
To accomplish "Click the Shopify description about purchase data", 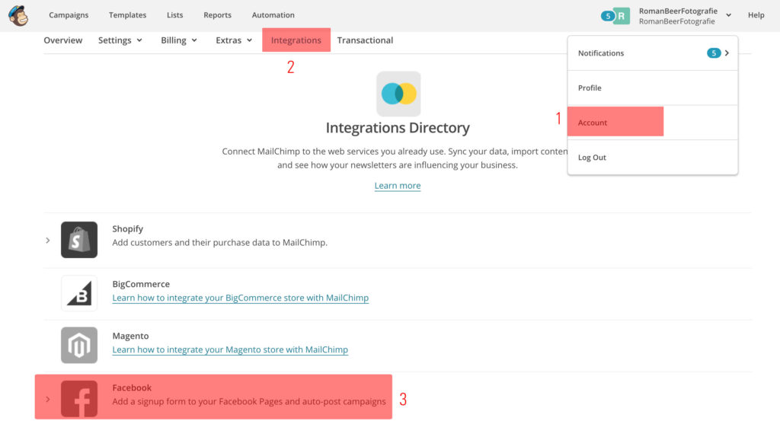I will 219,243.
